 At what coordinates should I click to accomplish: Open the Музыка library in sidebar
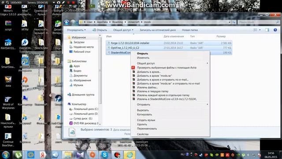pos(78,85)
